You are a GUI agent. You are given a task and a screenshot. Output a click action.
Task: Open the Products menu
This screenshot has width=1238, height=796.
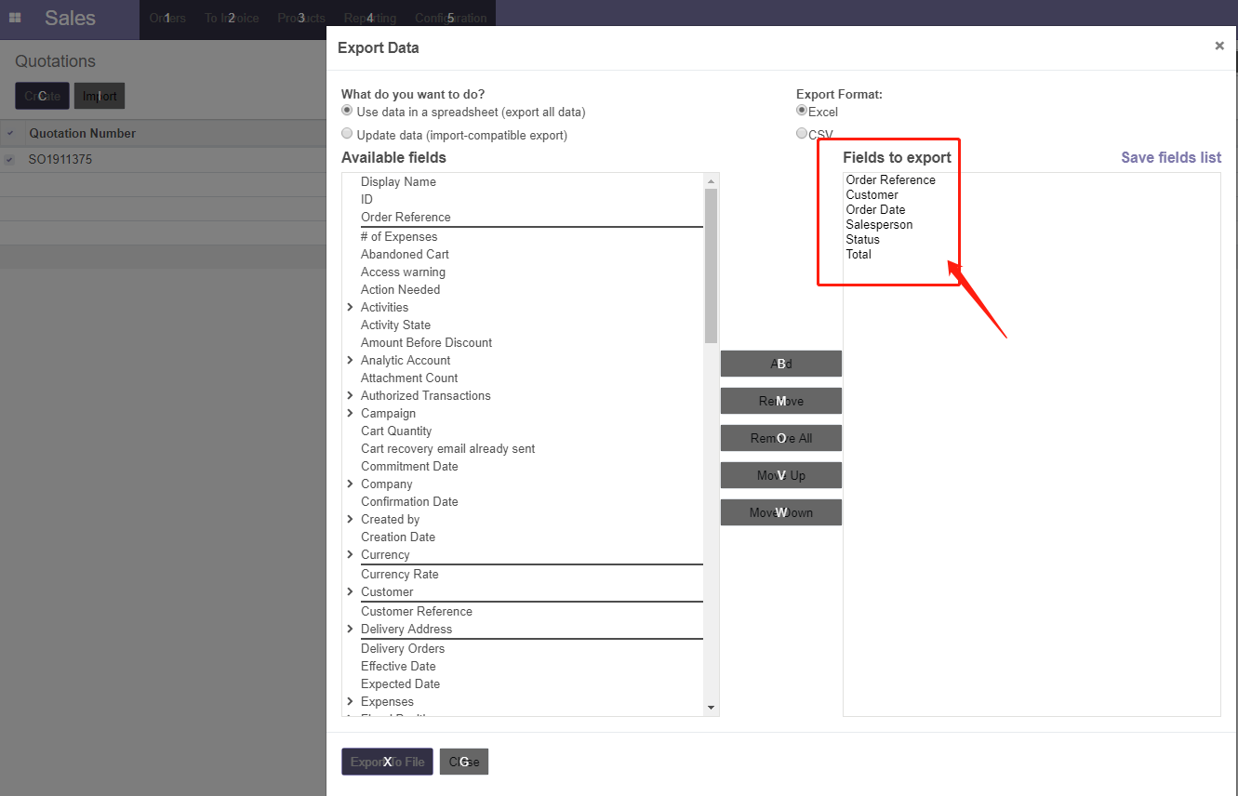[301, 18]
